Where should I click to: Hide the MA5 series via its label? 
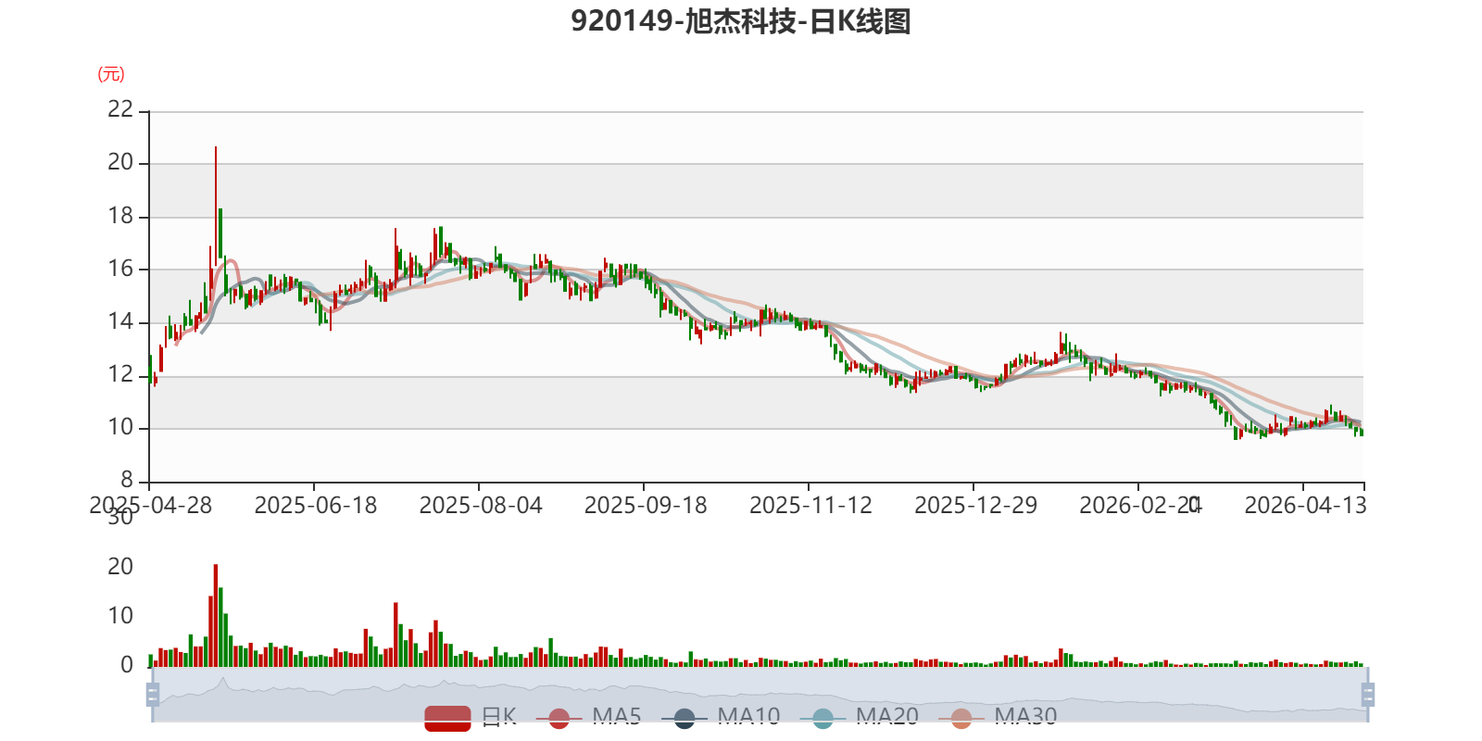[617, 717]
